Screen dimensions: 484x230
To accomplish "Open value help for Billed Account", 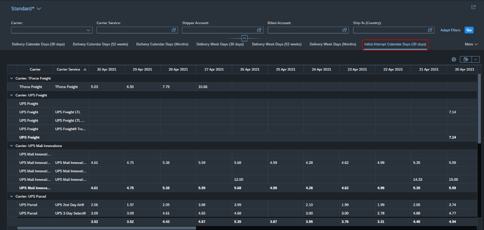I will (344, 30).
